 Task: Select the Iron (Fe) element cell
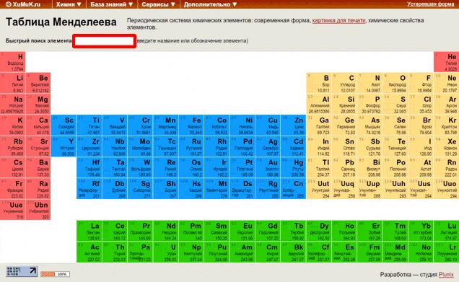[191, 125]
